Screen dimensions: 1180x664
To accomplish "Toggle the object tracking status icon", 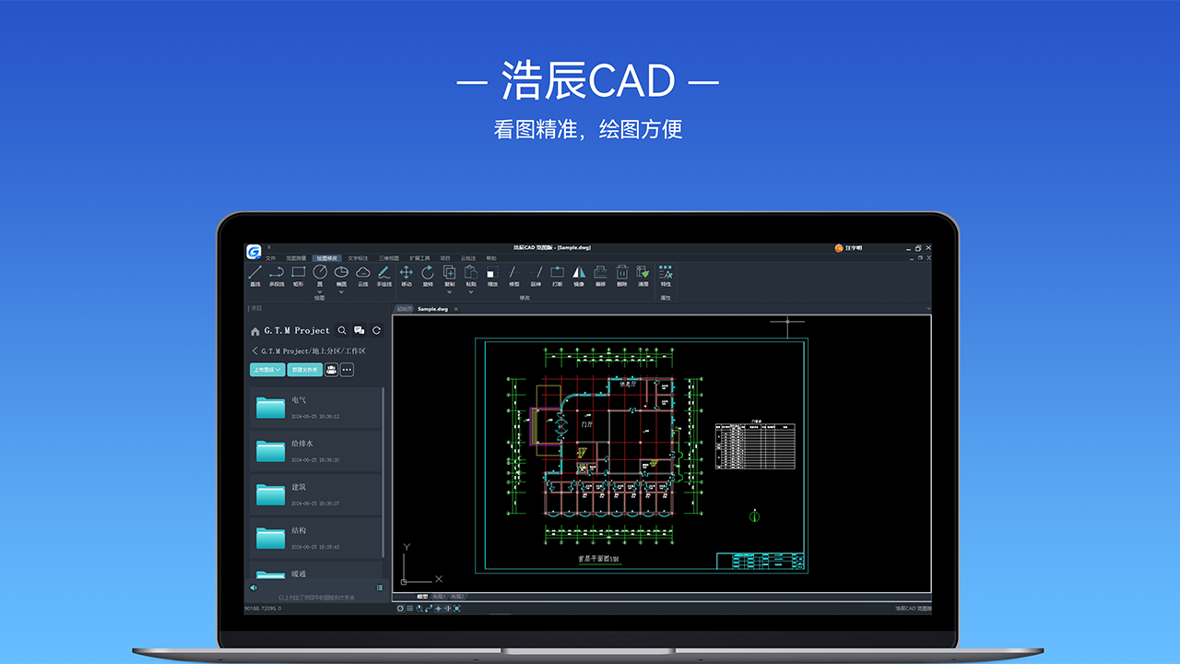I will (446, 609).
